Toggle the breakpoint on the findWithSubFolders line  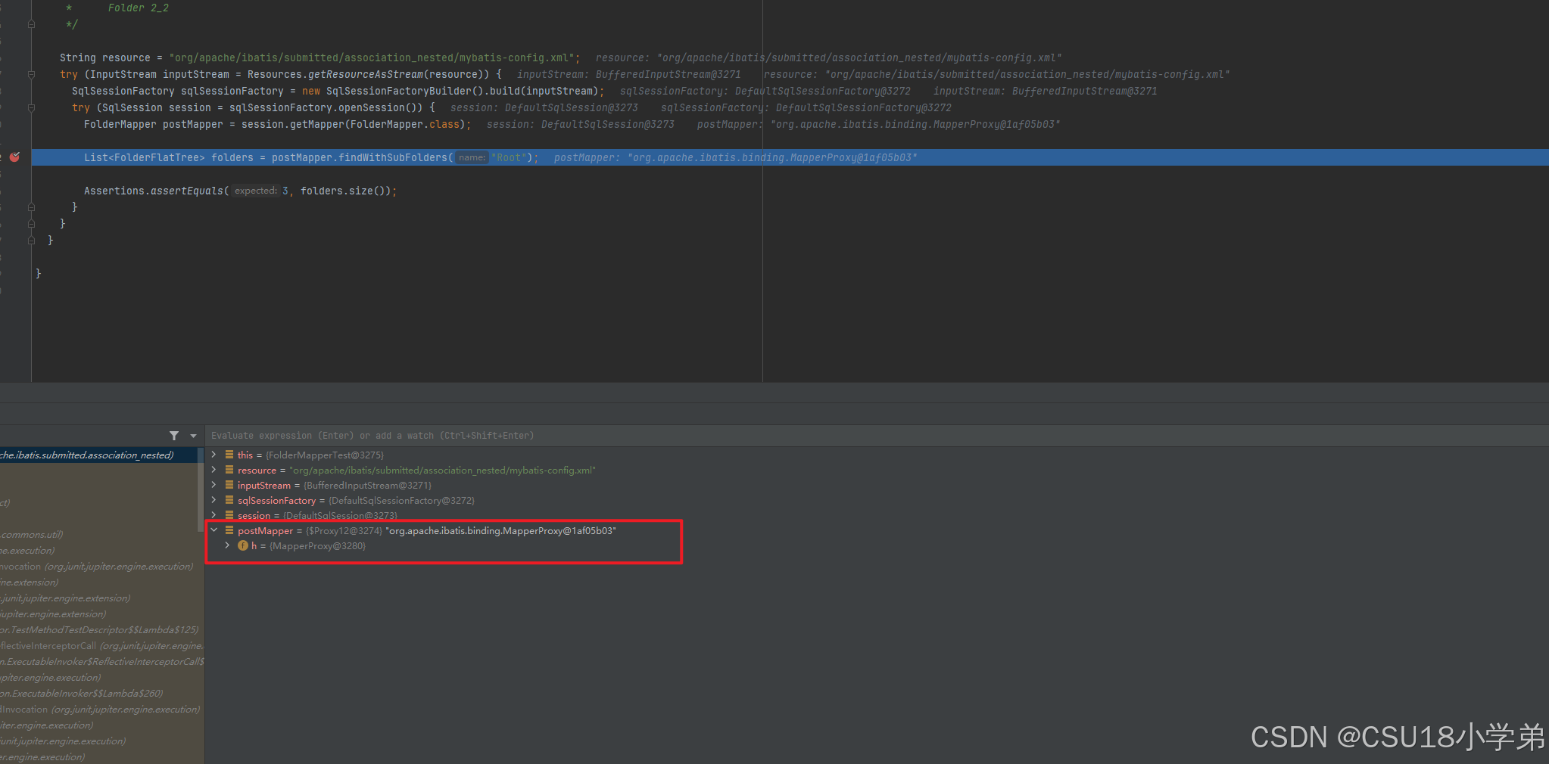point(15,157)
